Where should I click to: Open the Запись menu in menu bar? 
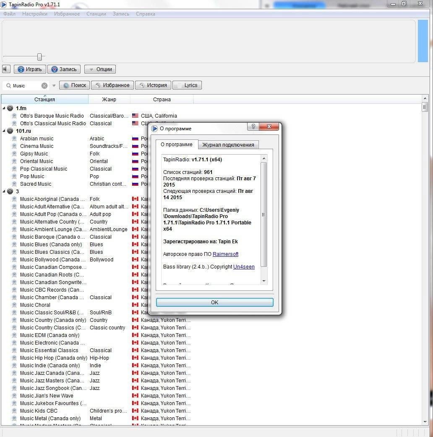point(121,14)
